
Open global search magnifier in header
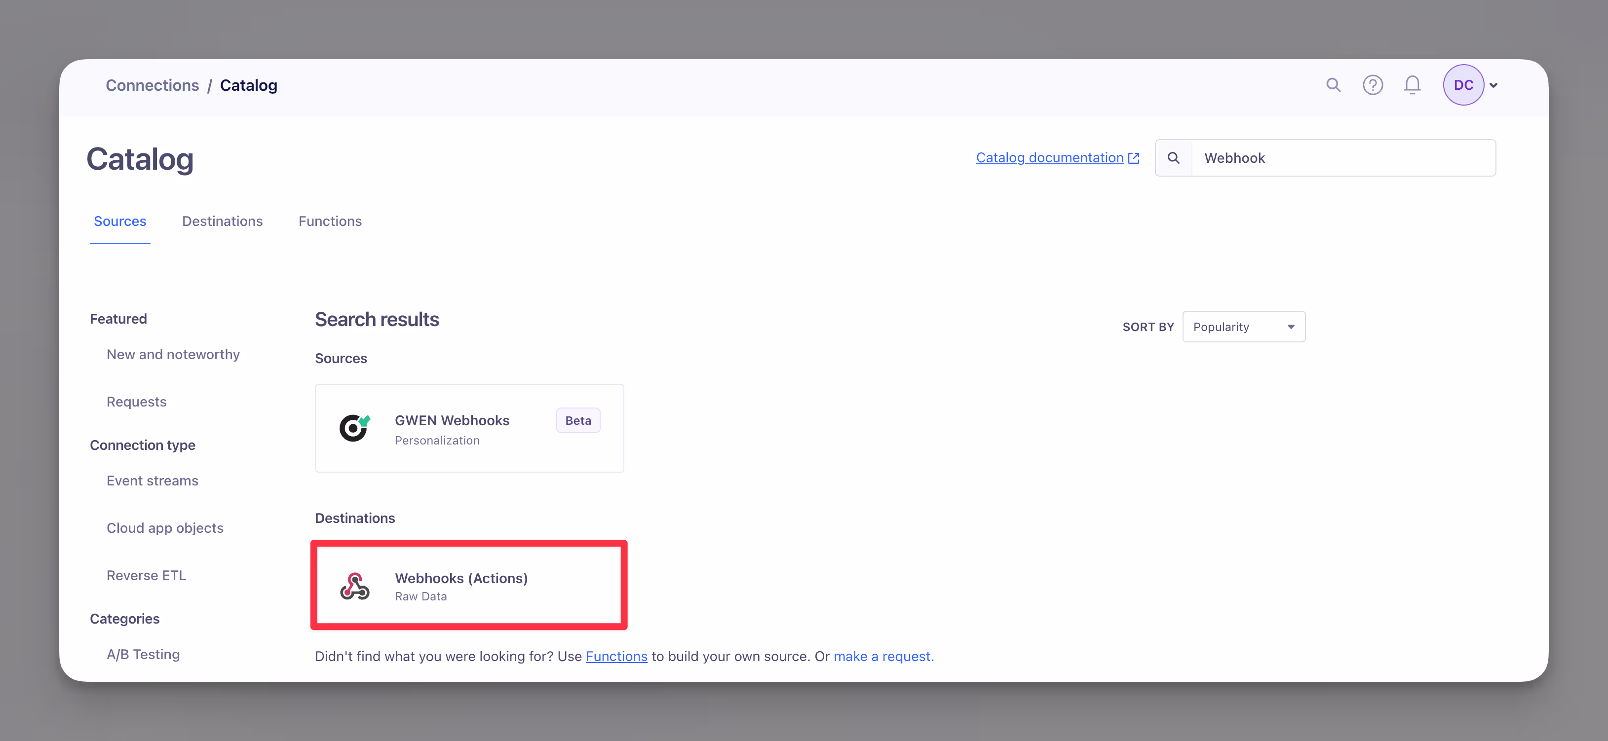tap(1334, 85)
